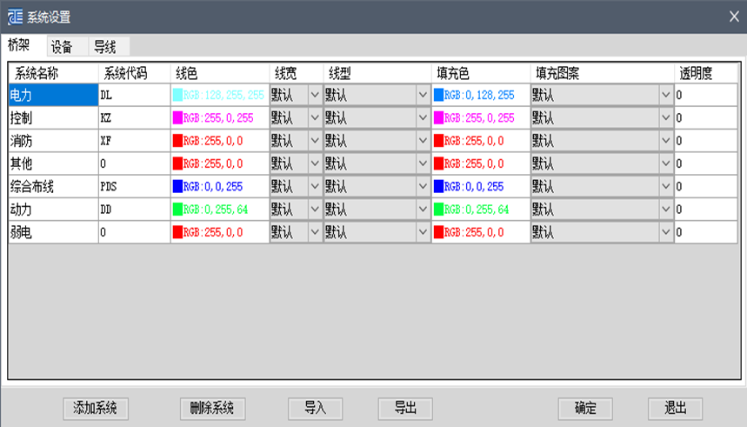Pick 线色 cyan swatch for 电力

(177, 95)
